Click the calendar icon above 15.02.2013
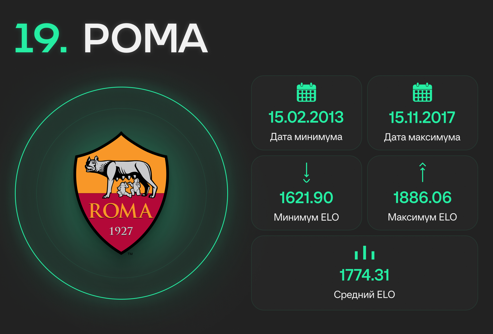Image resolution: width=493 pixels, height=334 pixels. [x=306, y=92]
